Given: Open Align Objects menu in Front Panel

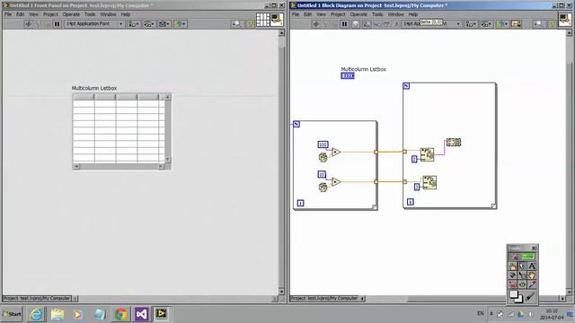Looking at the screenshot, I should [133, 24].
